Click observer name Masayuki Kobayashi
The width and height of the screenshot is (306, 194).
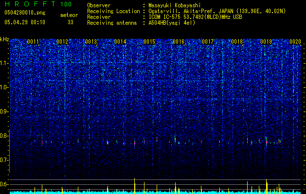(175, 5)
